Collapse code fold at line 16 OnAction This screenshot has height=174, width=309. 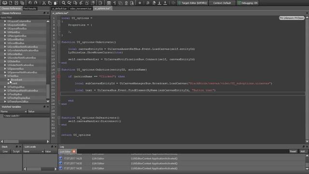59,70
